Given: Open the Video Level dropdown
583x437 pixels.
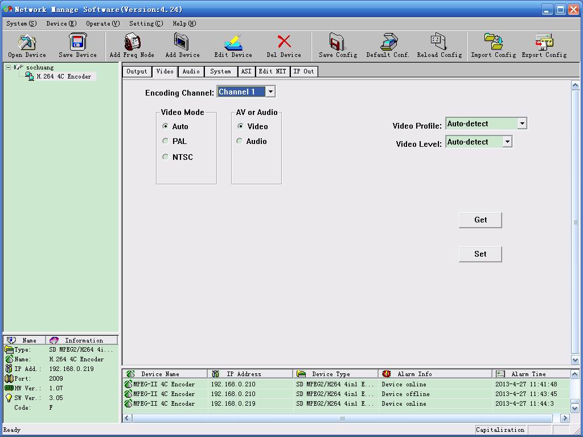Looking at the screenshot, I should [507, 142].
